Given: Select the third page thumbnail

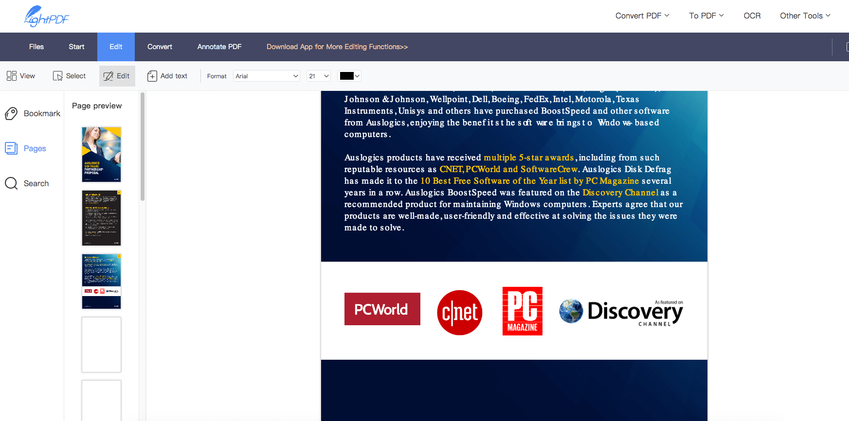Looking at the screenshot, I should point(101,281).
